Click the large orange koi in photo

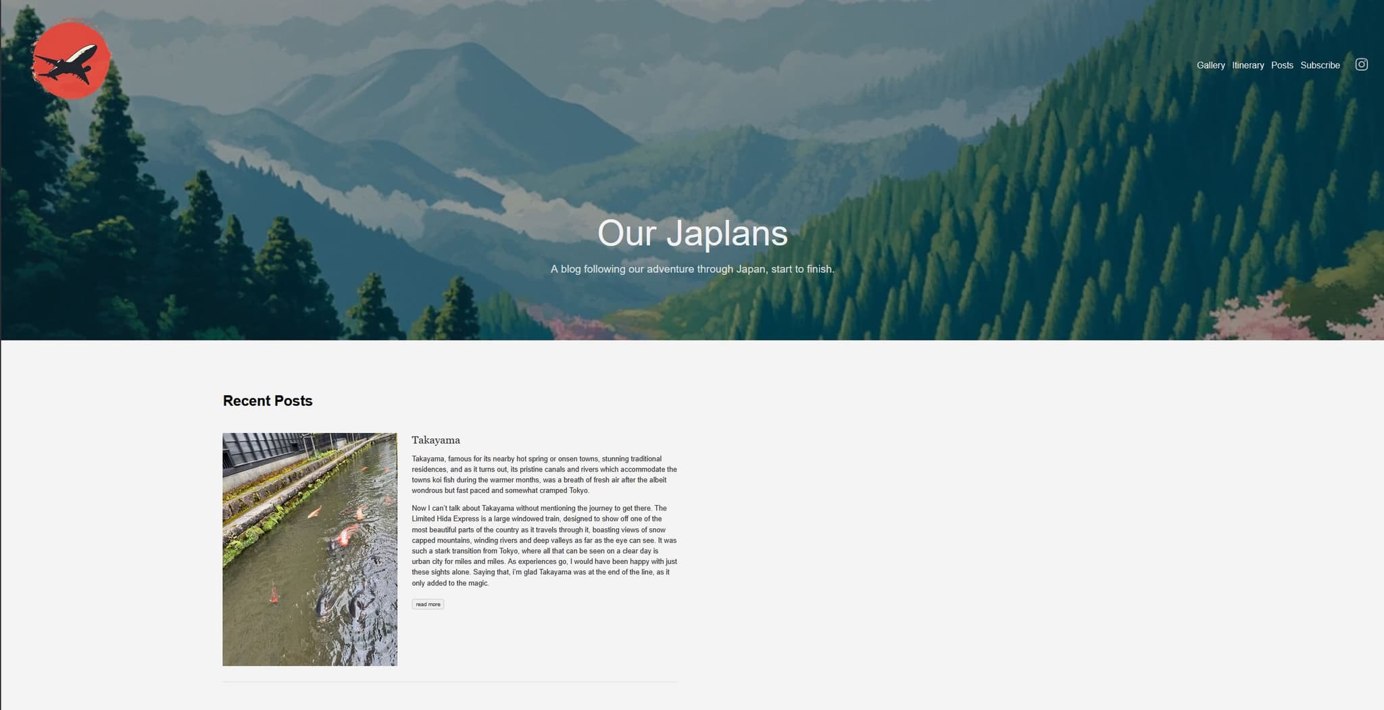tap(345, 537)
